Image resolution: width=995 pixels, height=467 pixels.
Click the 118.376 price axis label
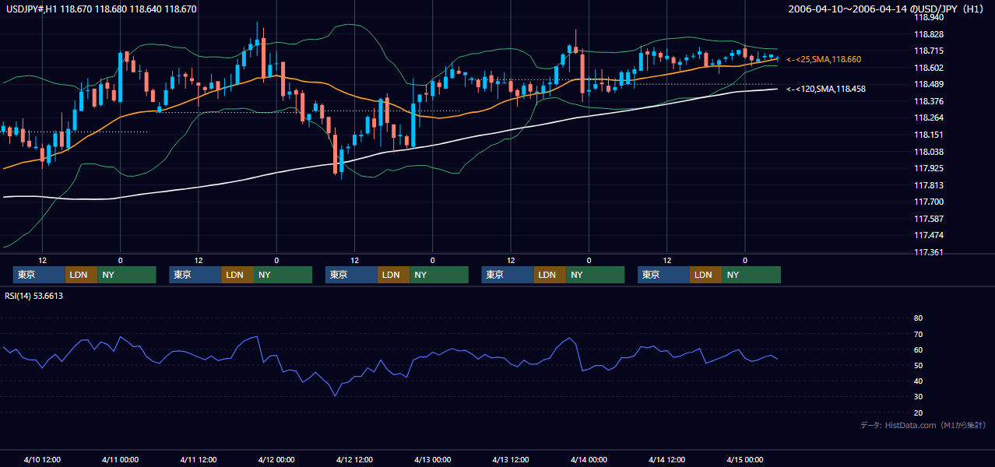928,102
